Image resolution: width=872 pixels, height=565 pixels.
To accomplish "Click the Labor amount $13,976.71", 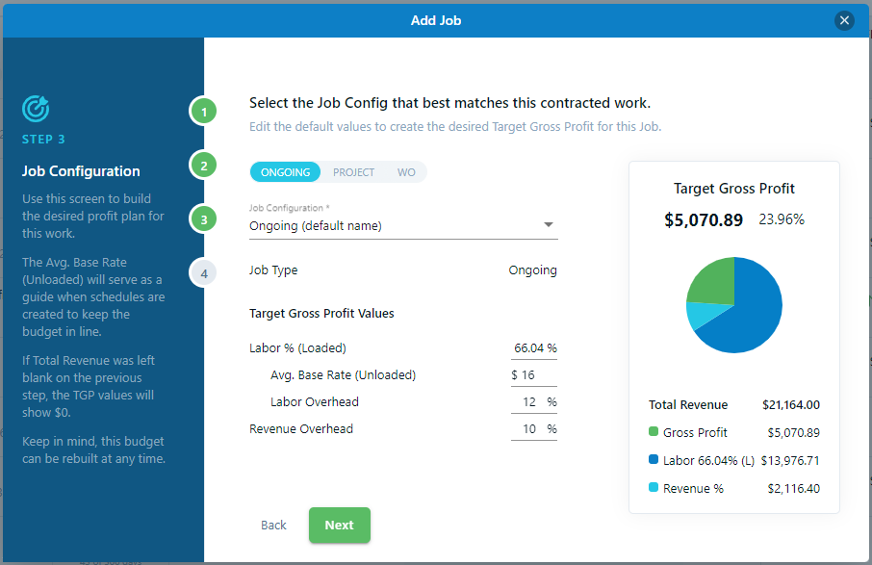I will (789, 460).
